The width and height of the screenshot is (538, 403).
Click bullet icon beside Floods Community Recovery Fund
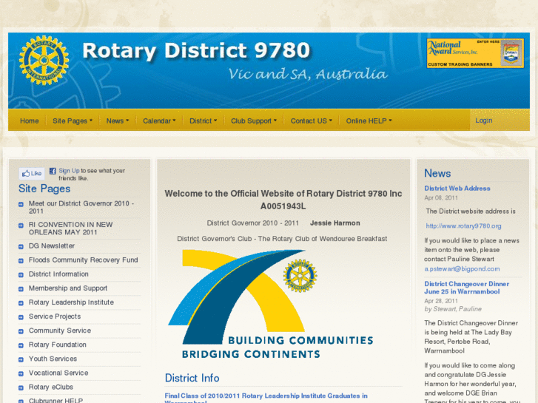pos(21,261)
